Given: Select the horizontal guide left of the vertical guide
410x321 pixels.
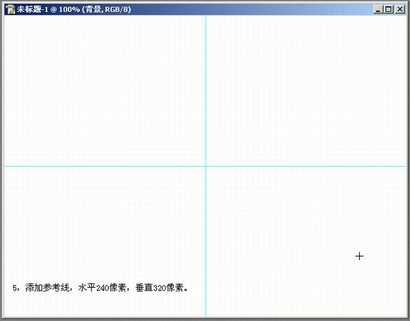Looking at the screenshot, I should [105, 166].
